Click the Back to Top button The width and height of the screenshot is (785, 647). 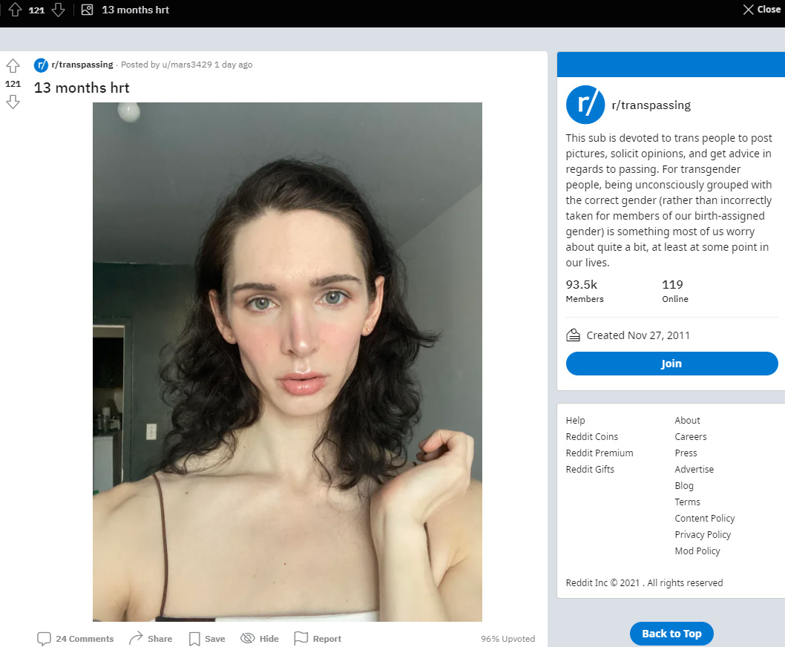tap(671, 634)
